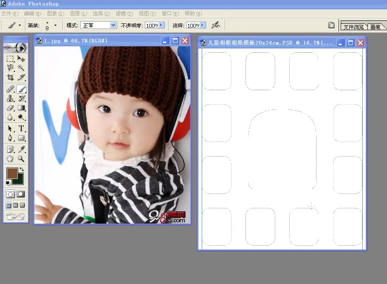Swap foreground and background colors
This screenshot has height=284, width=387.
coord(22,169)
